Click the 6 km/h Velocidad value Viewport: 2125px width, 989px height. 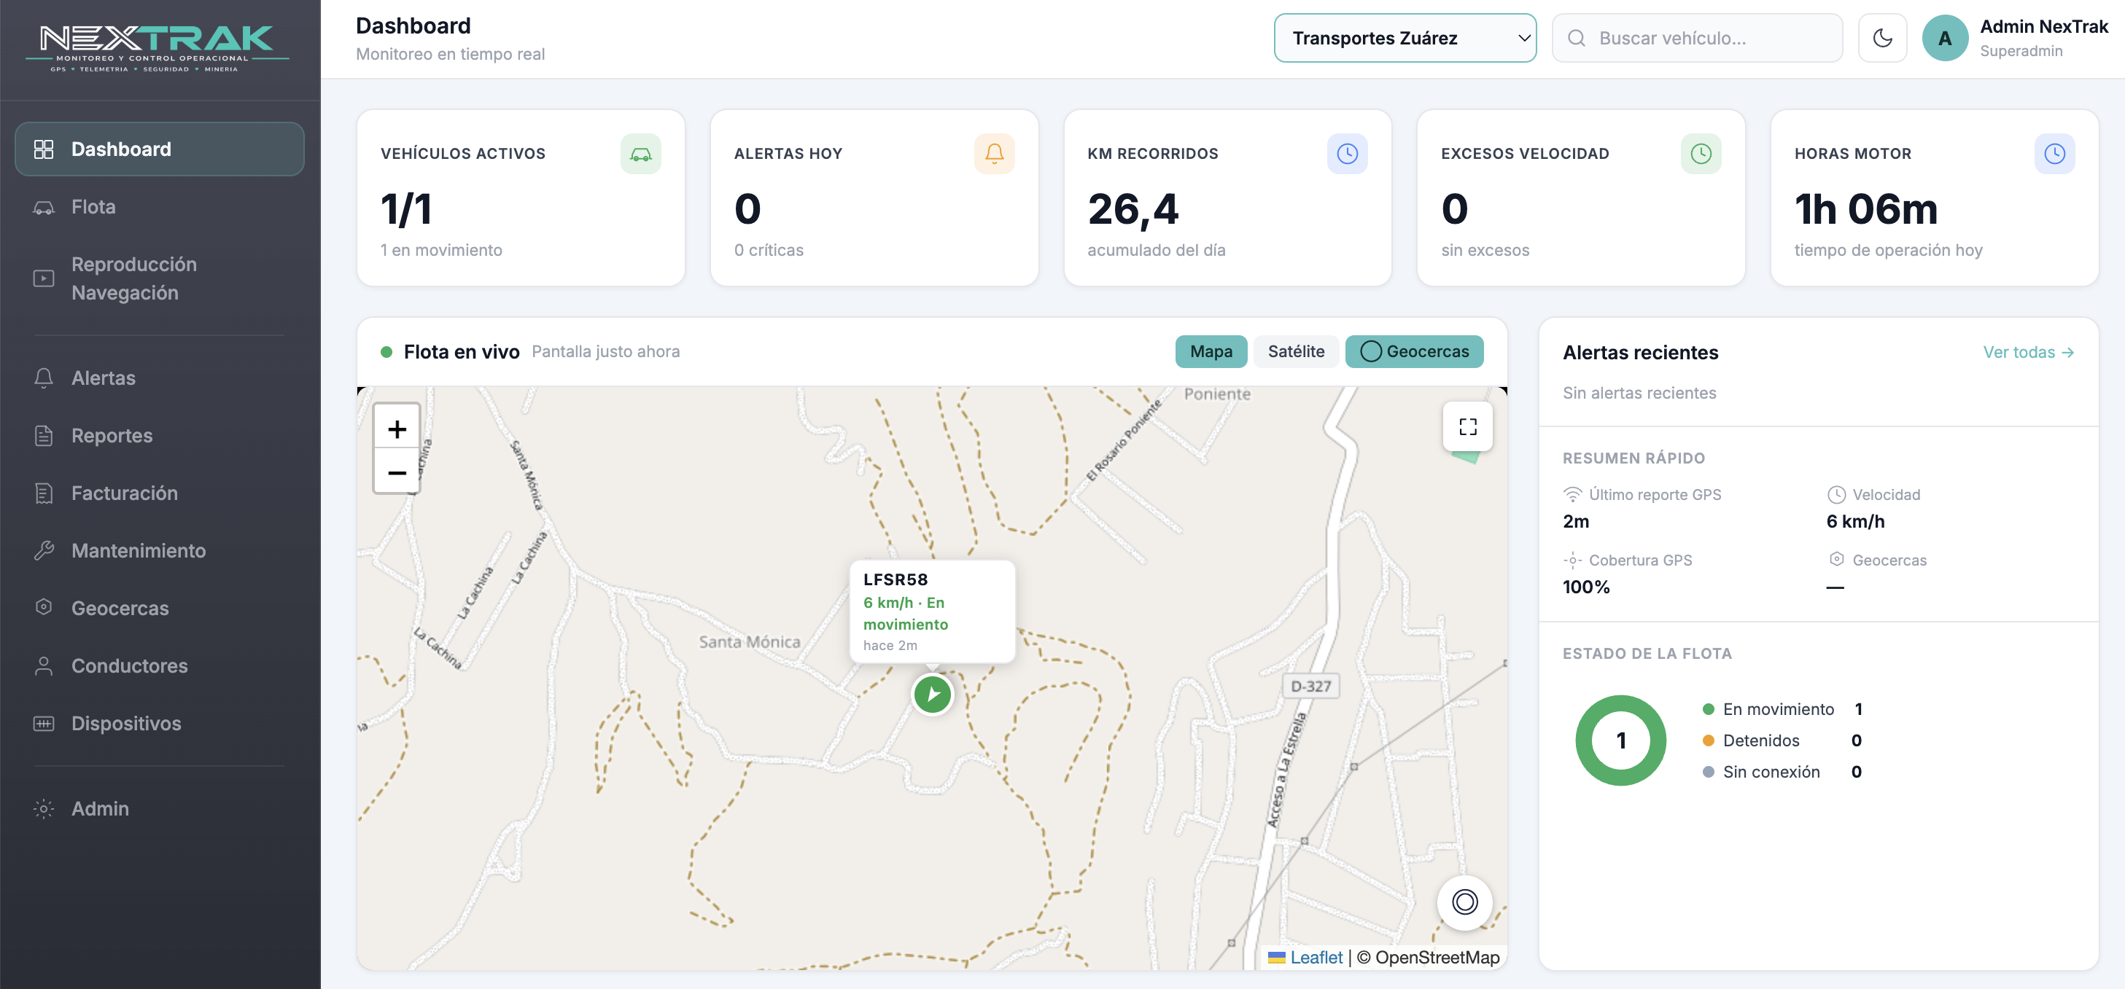click(1854, 522)
